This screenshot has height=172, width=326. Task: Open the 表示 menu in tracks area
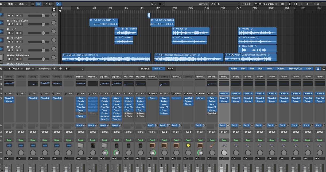coord(23,4)
